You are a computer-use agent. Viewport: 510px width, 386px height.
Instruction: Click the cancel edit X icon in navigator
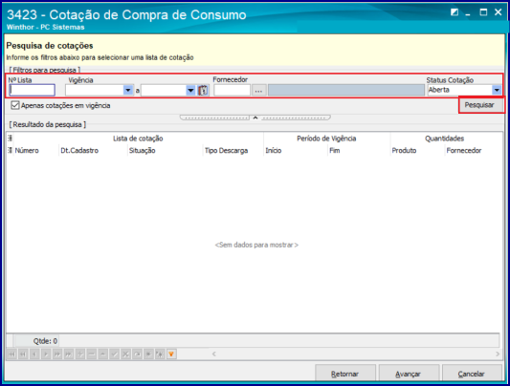125,354
